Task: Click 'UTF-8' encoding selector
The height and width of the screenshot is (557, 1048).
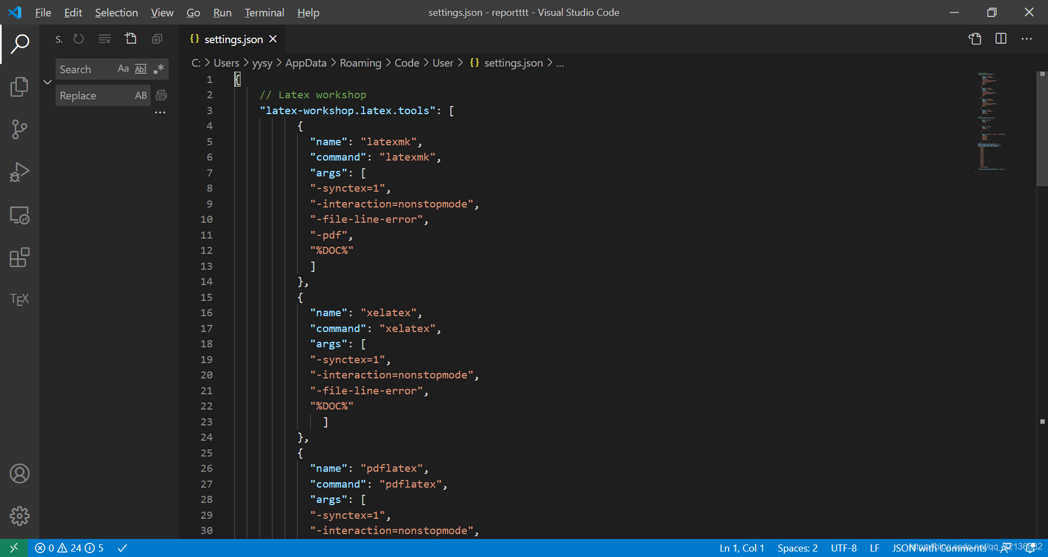Action: pos(843,548)
